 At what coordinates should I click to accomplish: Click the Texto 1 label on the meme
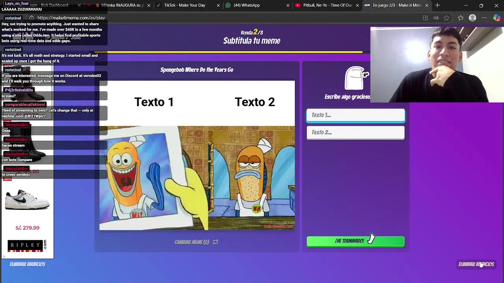pyautogui.click(x=154, y=102)
